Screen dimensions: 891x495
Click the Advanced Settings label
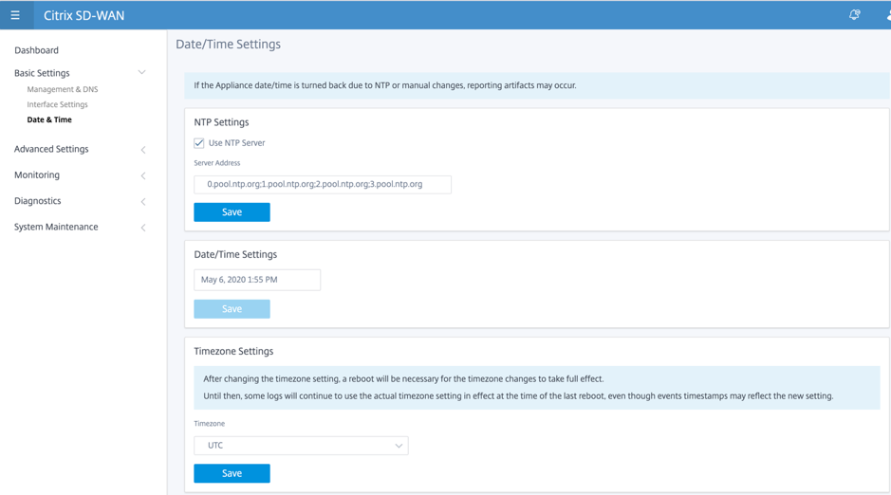51,149
